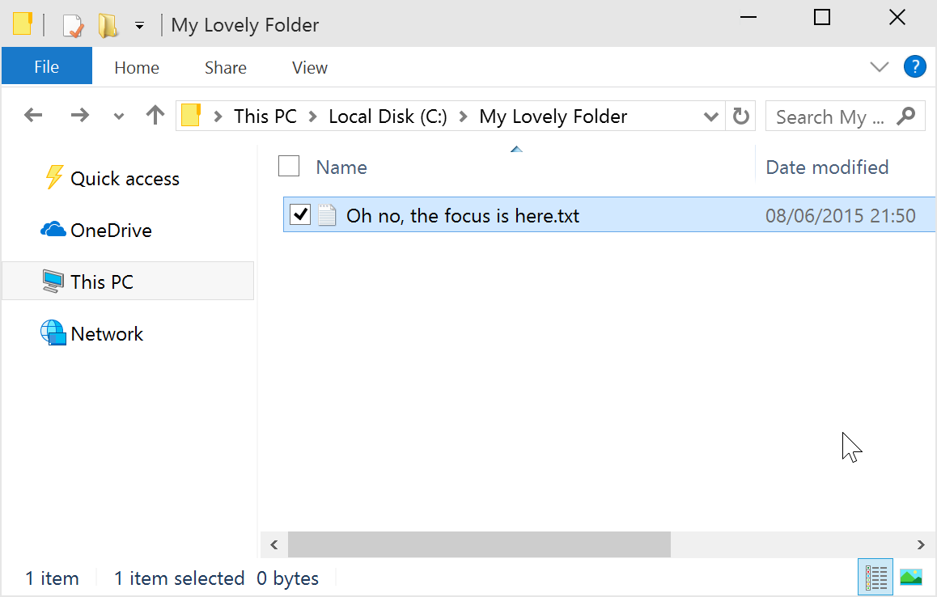Sort files by the Name column header
The image size is (937, 597).
pos(341,167)
